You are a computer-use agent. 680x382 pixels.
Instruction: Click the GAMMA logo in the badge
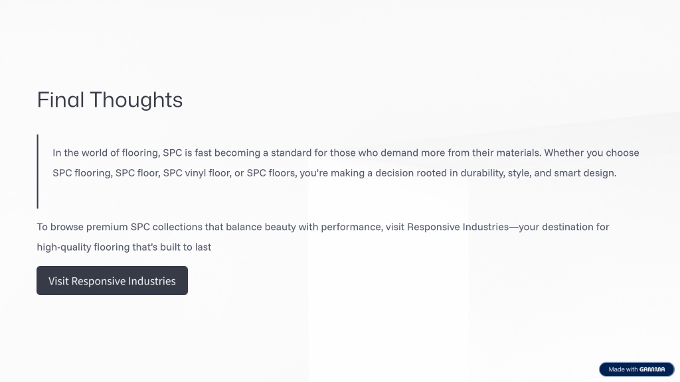(652, 369)
